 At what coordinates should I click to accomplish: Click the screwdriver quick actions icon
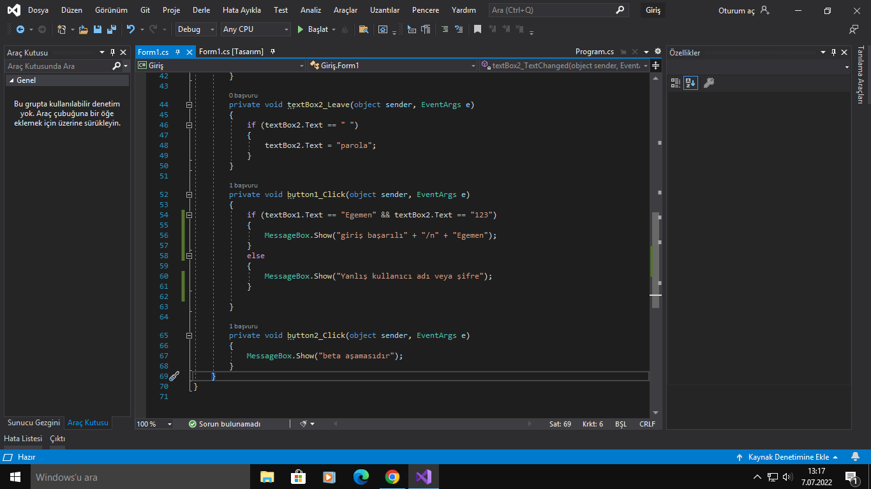point(174,376)
